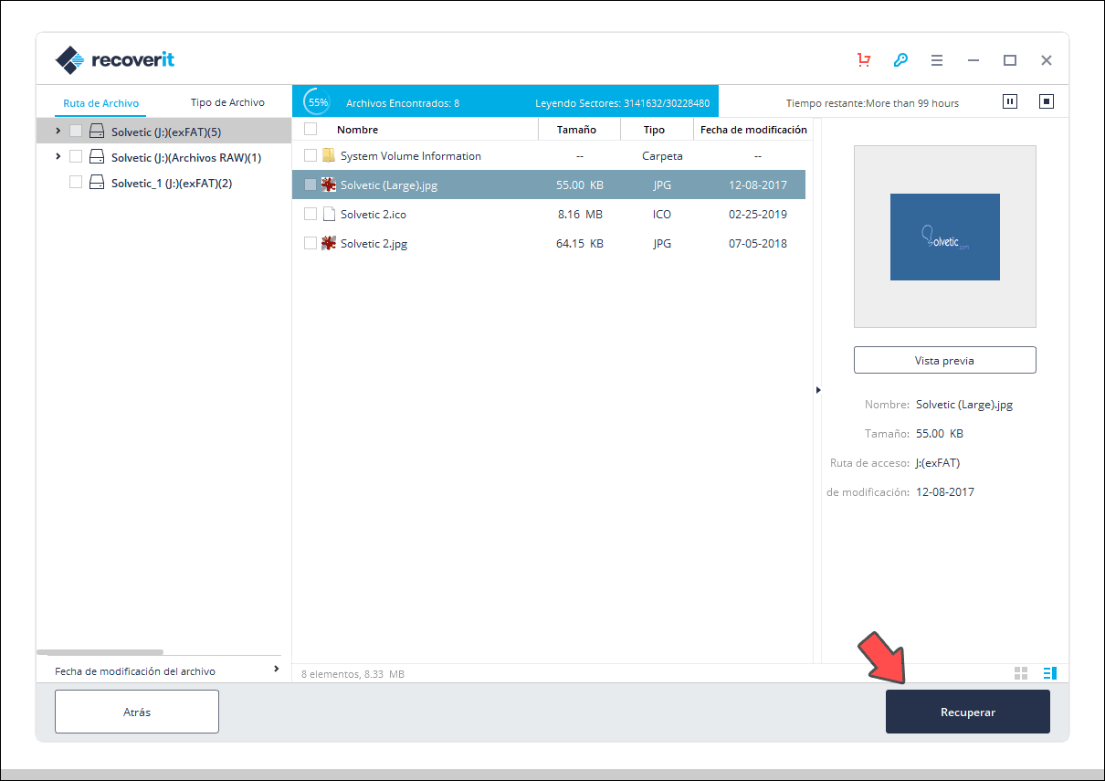
Task: Click the Archivos Encontrados: 8 text
Action: pyautogui.click(x=403, y=103)
